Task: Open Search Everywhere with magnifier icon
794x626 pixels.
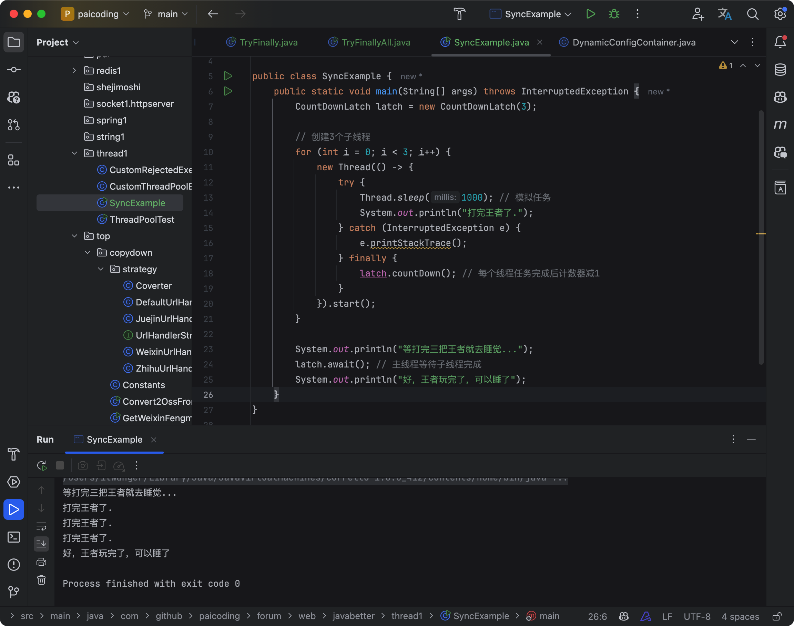Action: pos(753,14)
